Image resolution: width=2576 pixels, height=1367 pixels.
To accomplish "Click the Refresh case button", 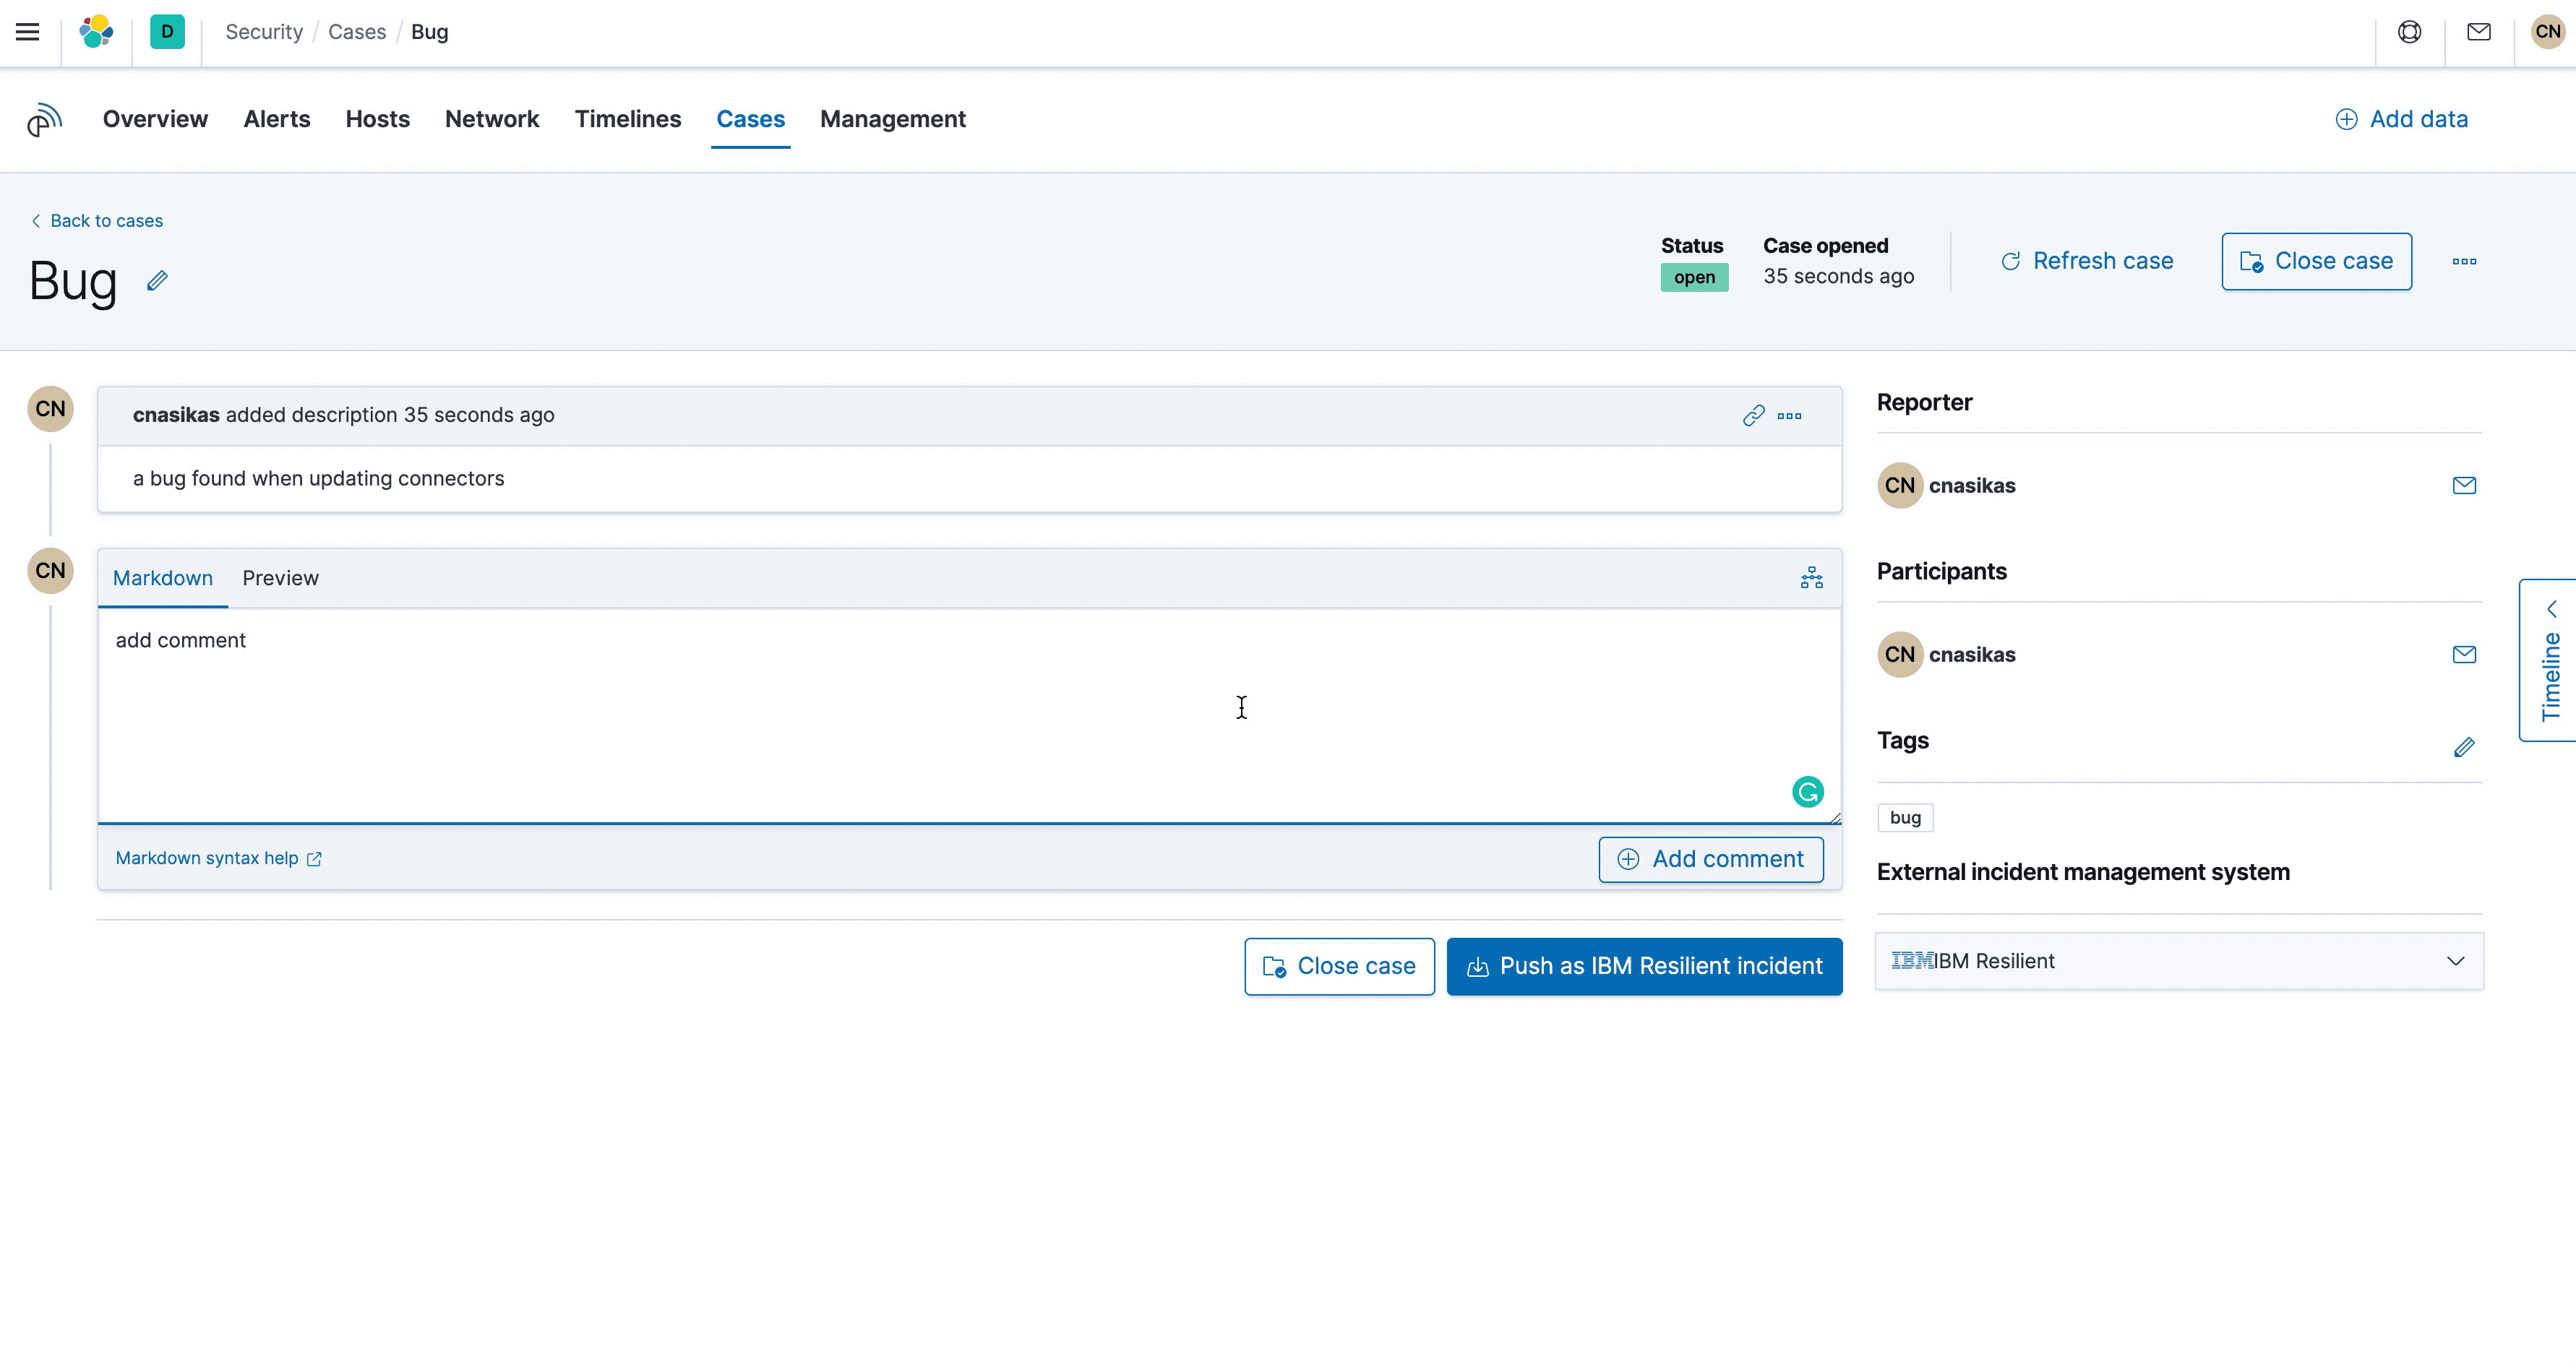I will (x=2086, y=262).
